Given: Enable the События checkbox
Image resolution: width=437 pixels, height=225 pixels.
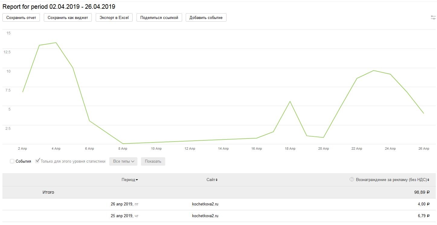Looking at the screenshot, I should click(x=12, y=161).
